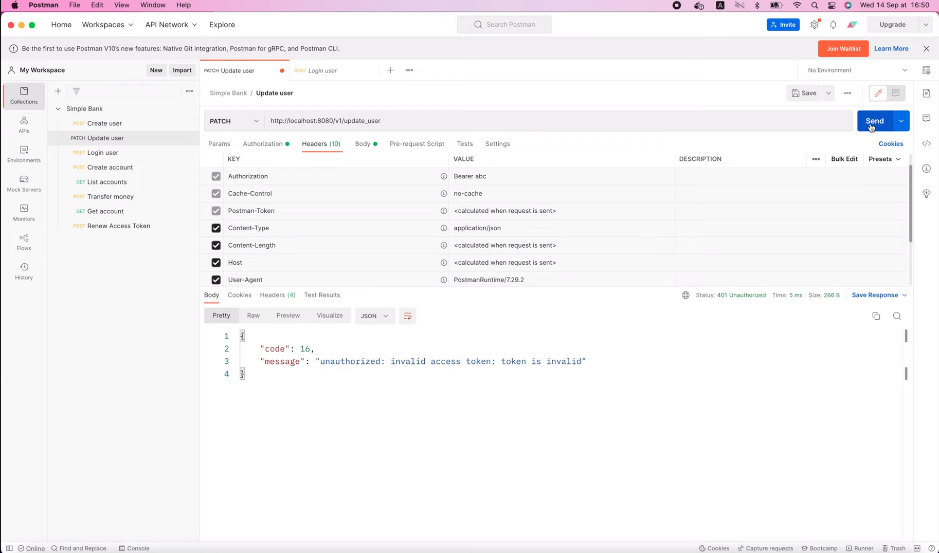This screenshot has height=553, width=939.
Task: Switch to the Pre-request Script tab
Action: click(417, 144)
